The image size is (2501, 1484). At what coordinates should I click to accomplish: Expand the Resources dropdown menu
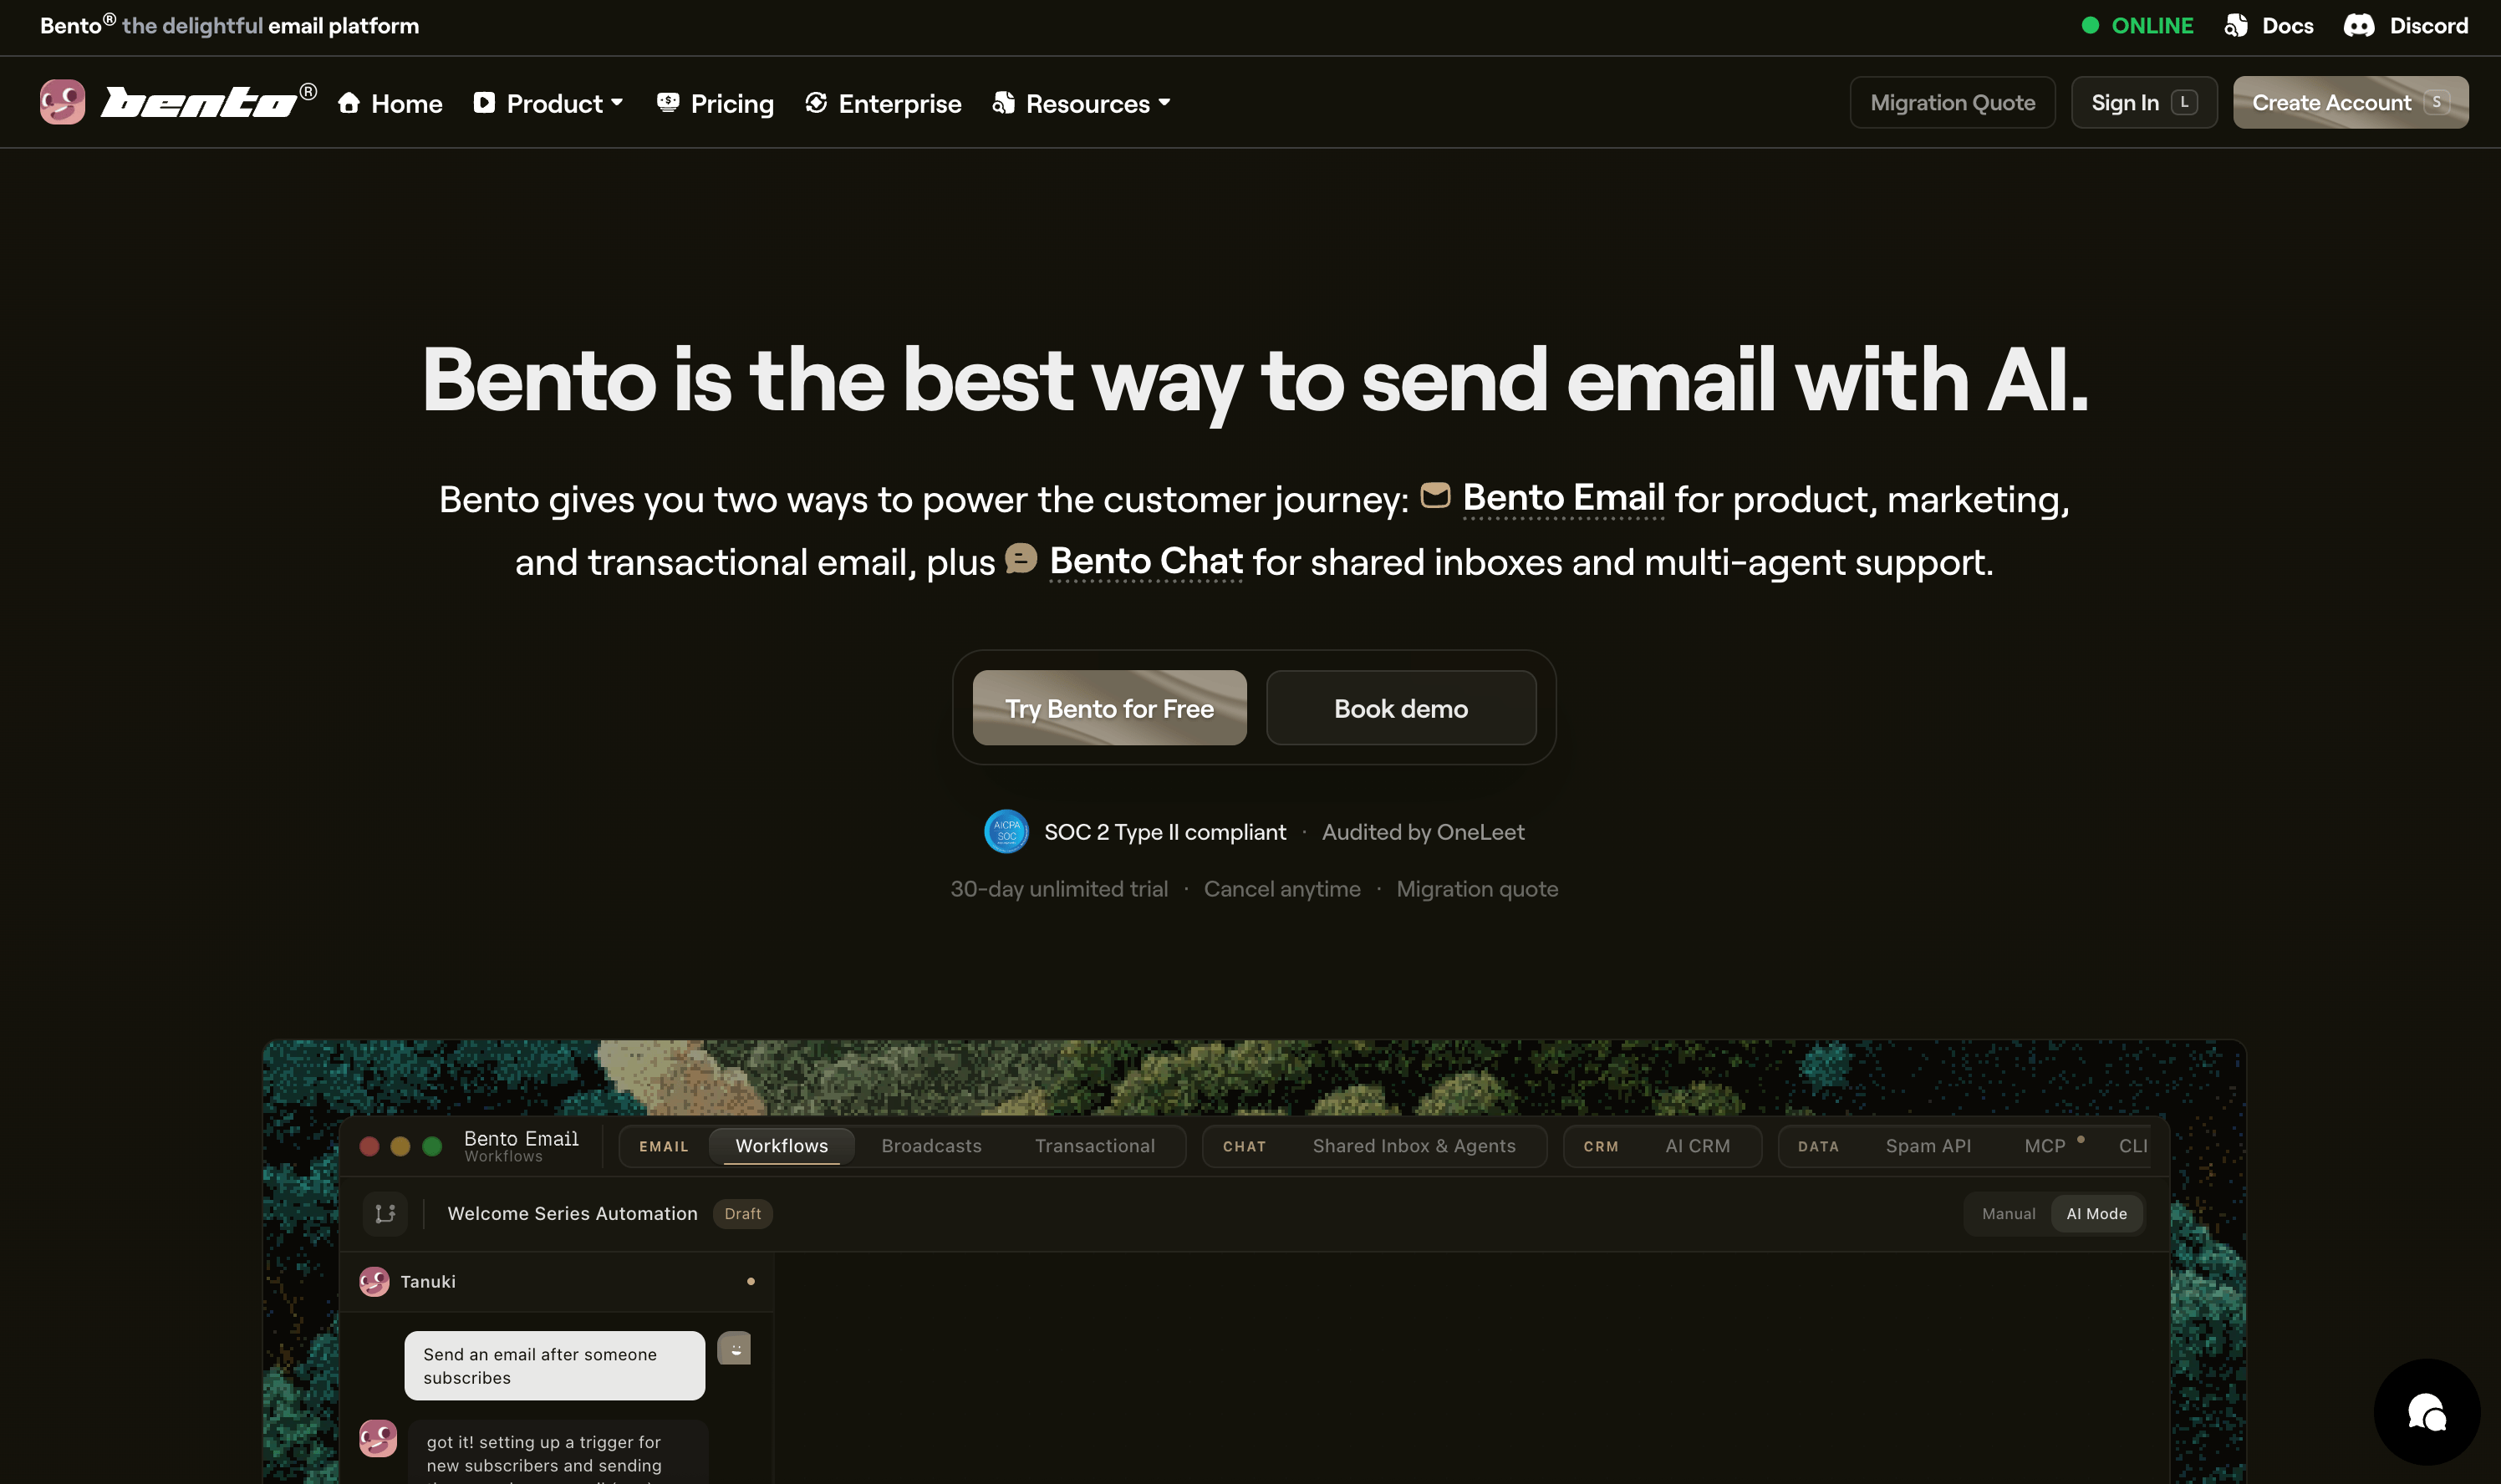pyautogui.click(x=1082, y=103)
